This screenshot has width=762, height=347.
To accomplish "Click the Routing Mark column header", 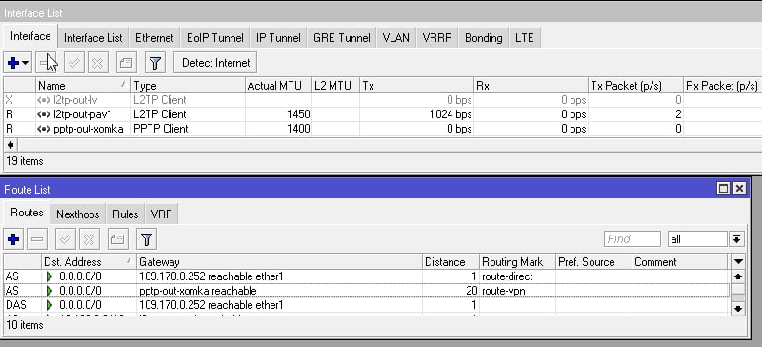I will [517, 262].
